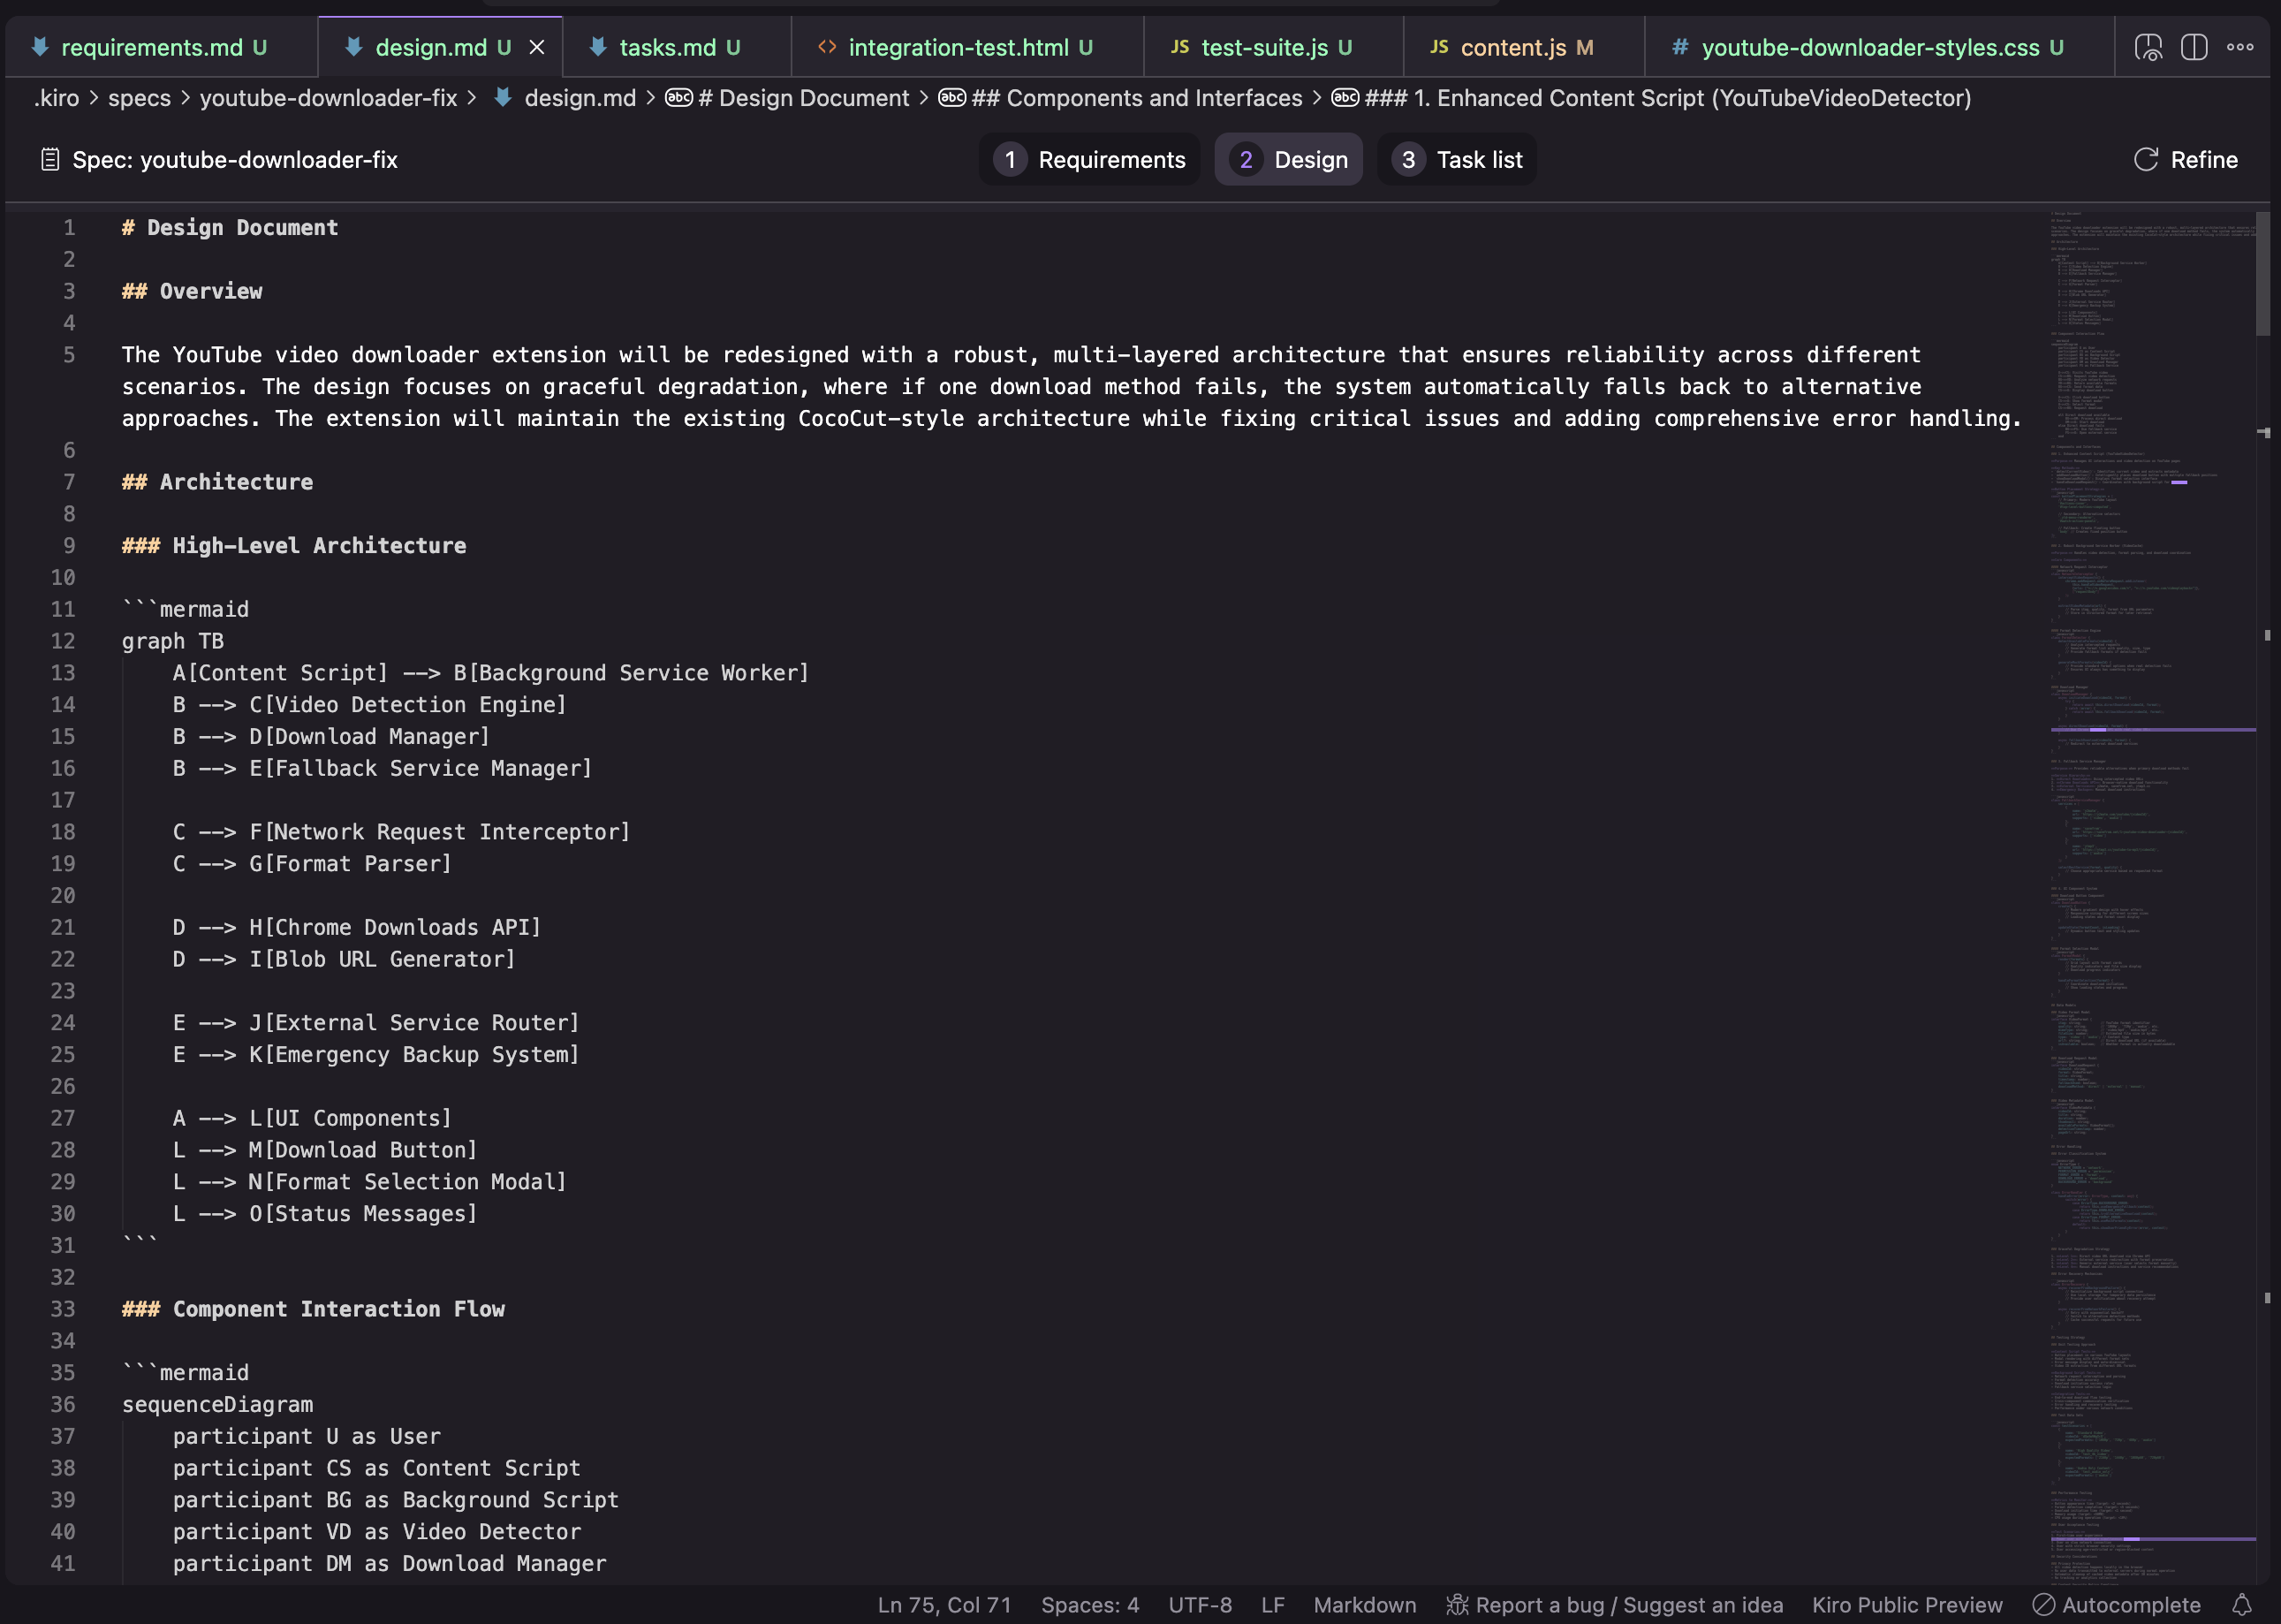Click the Refine button
Viewport: 2281px width, 1624px height.
click(2186, 159)
